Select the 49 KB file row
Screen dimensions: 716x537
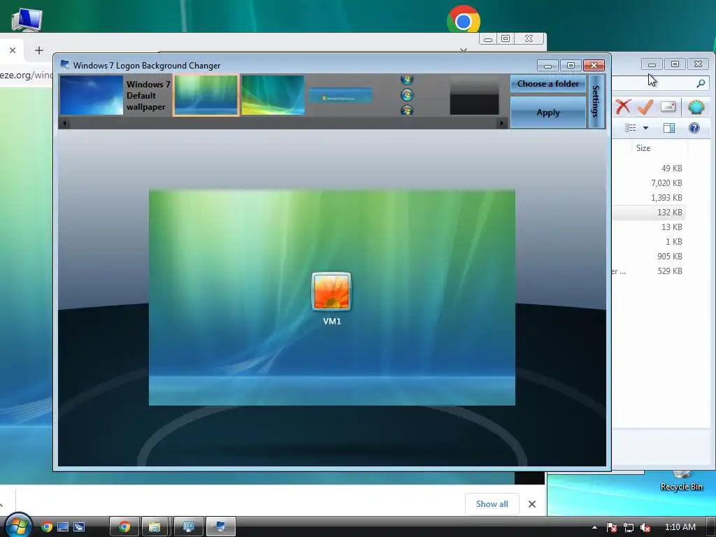(x=648, y=169)
